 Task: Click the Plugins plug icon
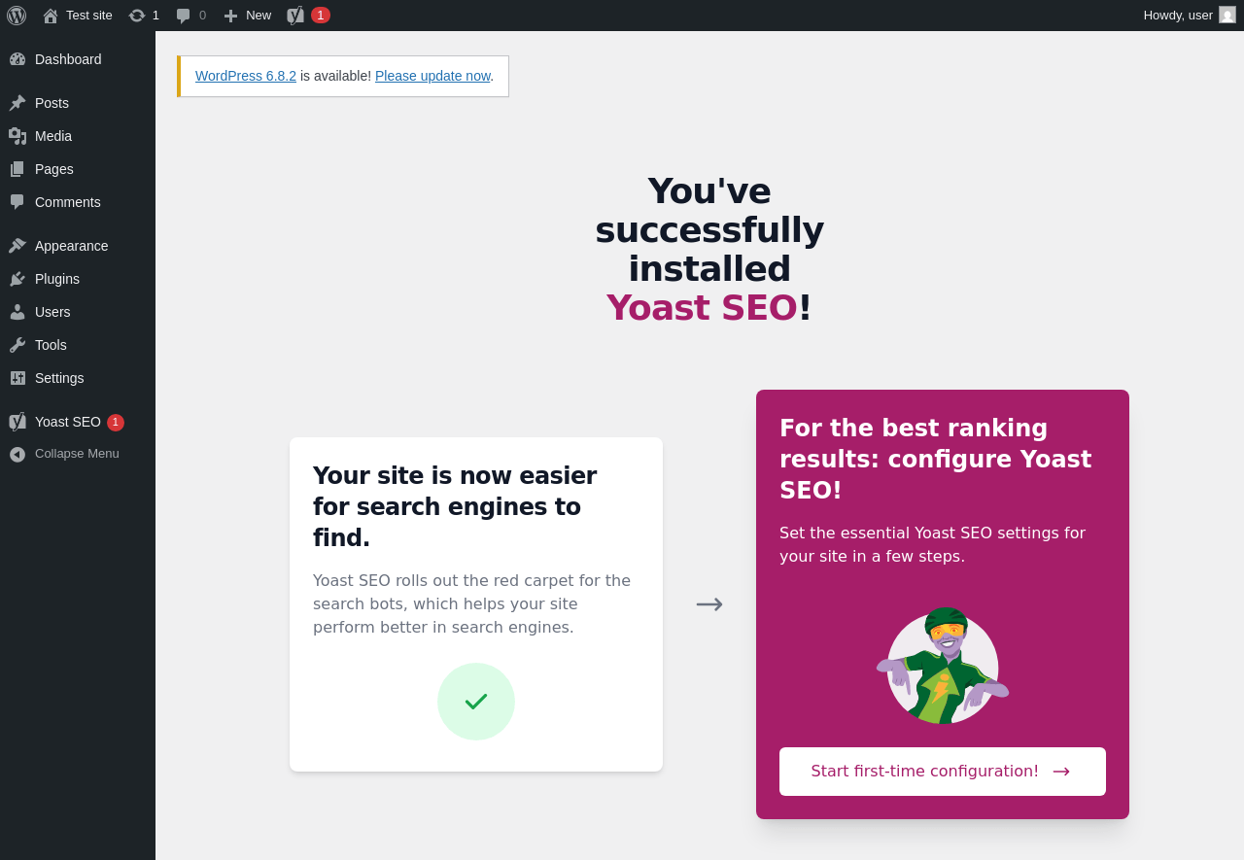pos(17,279)
